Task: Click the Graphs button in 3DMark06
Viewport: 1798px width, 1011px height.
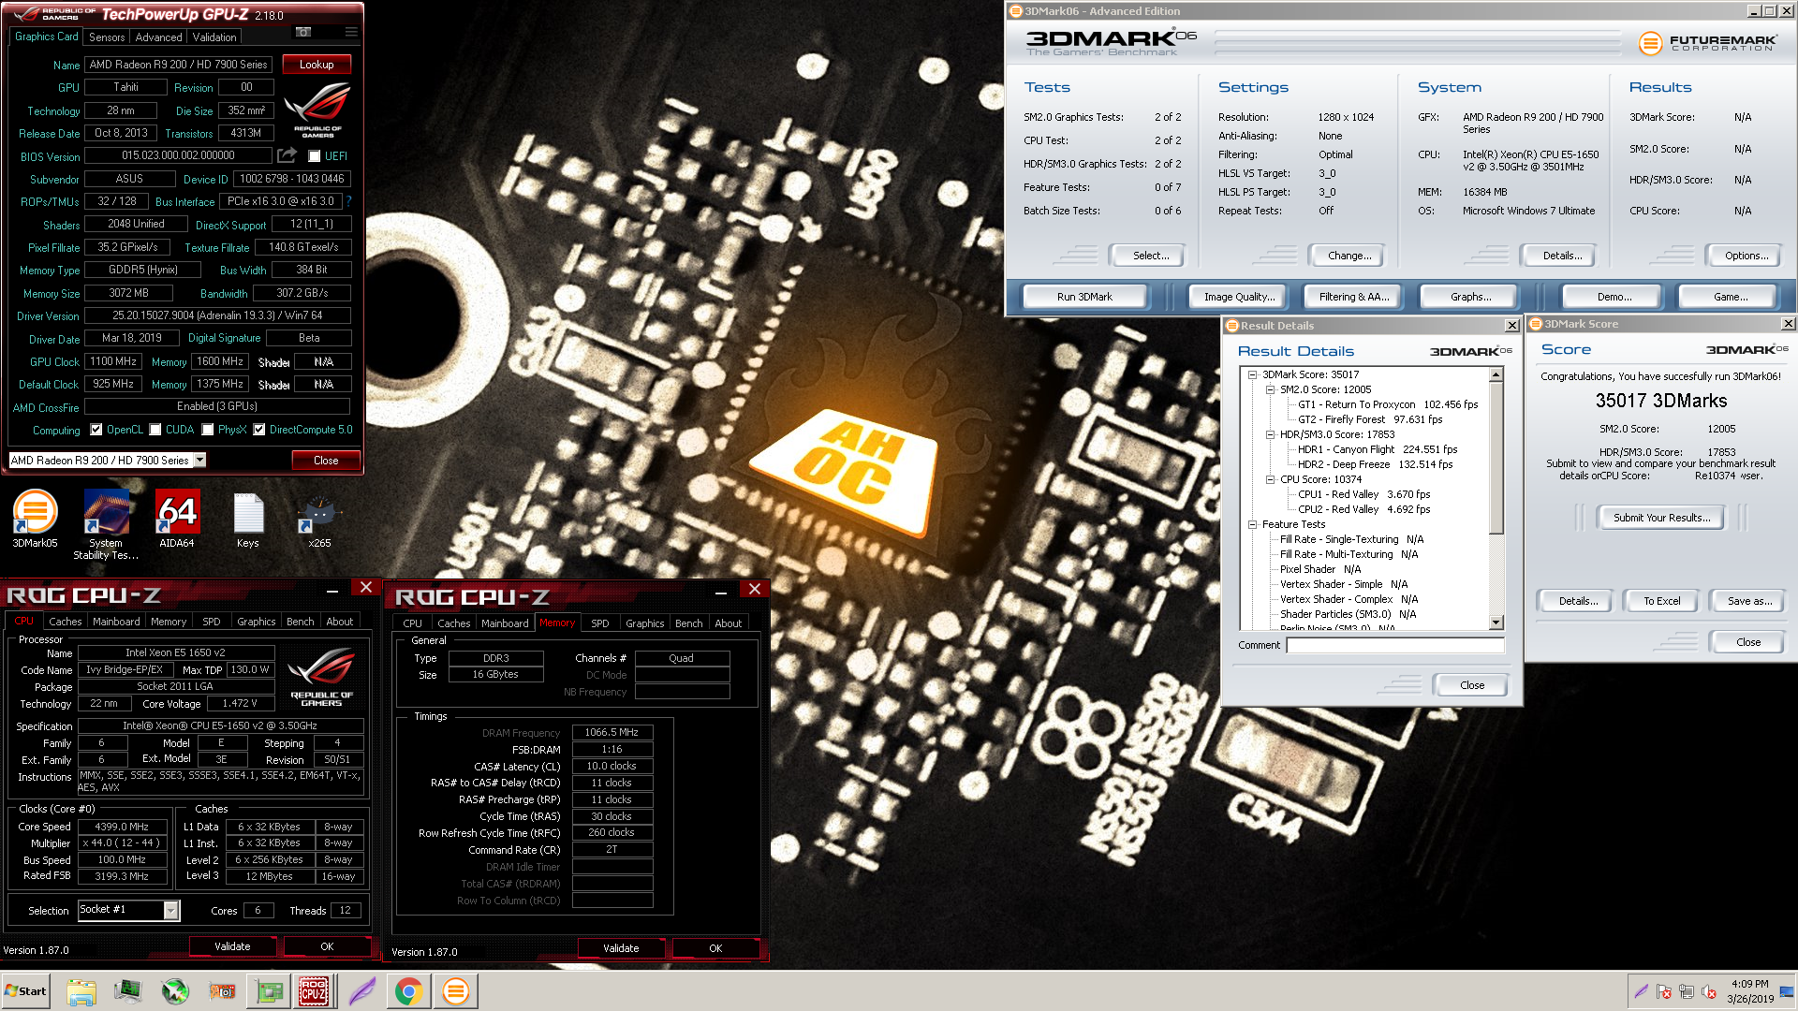Action: [x=1470, y=297]
